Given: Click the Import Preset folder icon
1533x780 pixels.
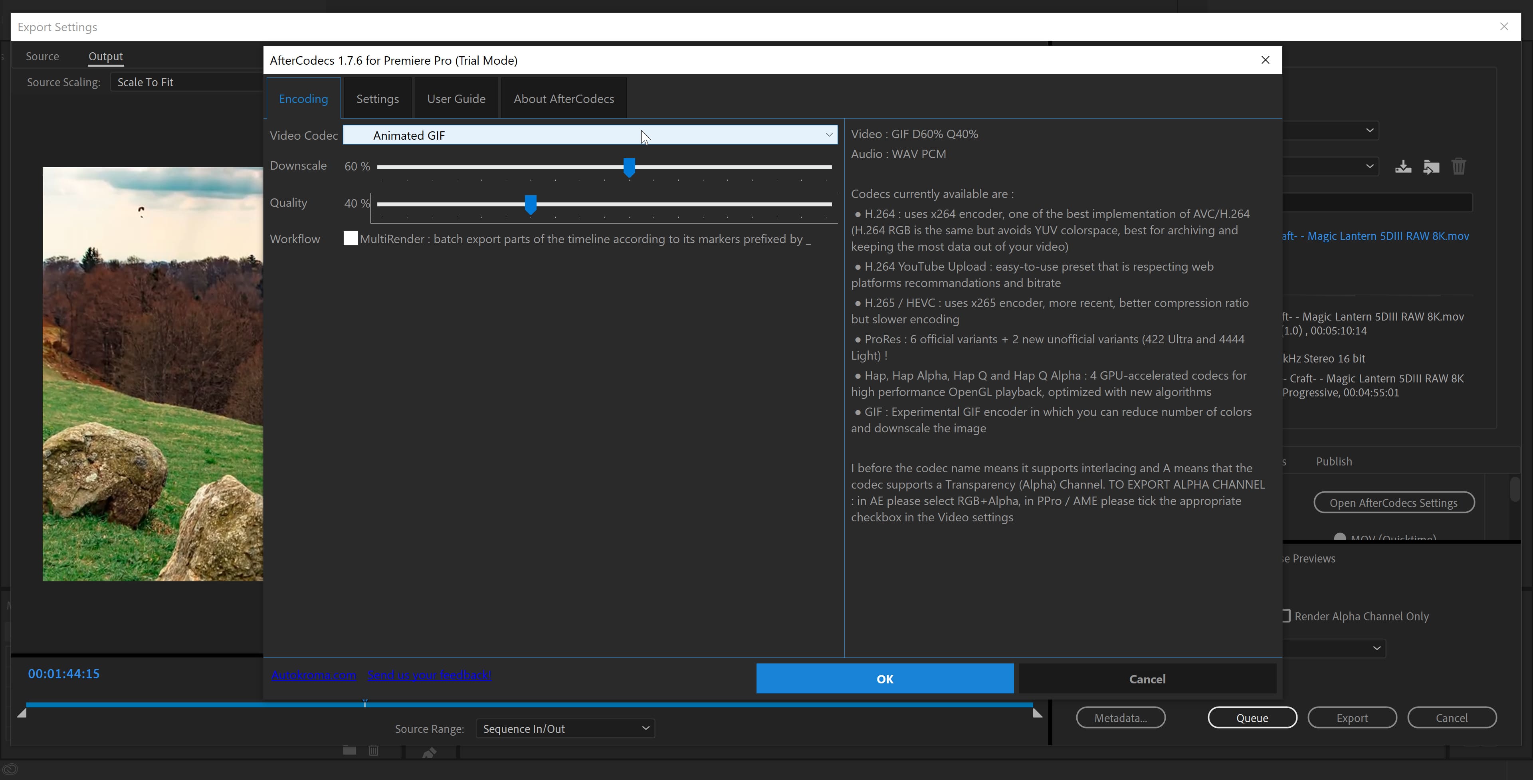Looking at the screenshot, I should point(1431,166).
